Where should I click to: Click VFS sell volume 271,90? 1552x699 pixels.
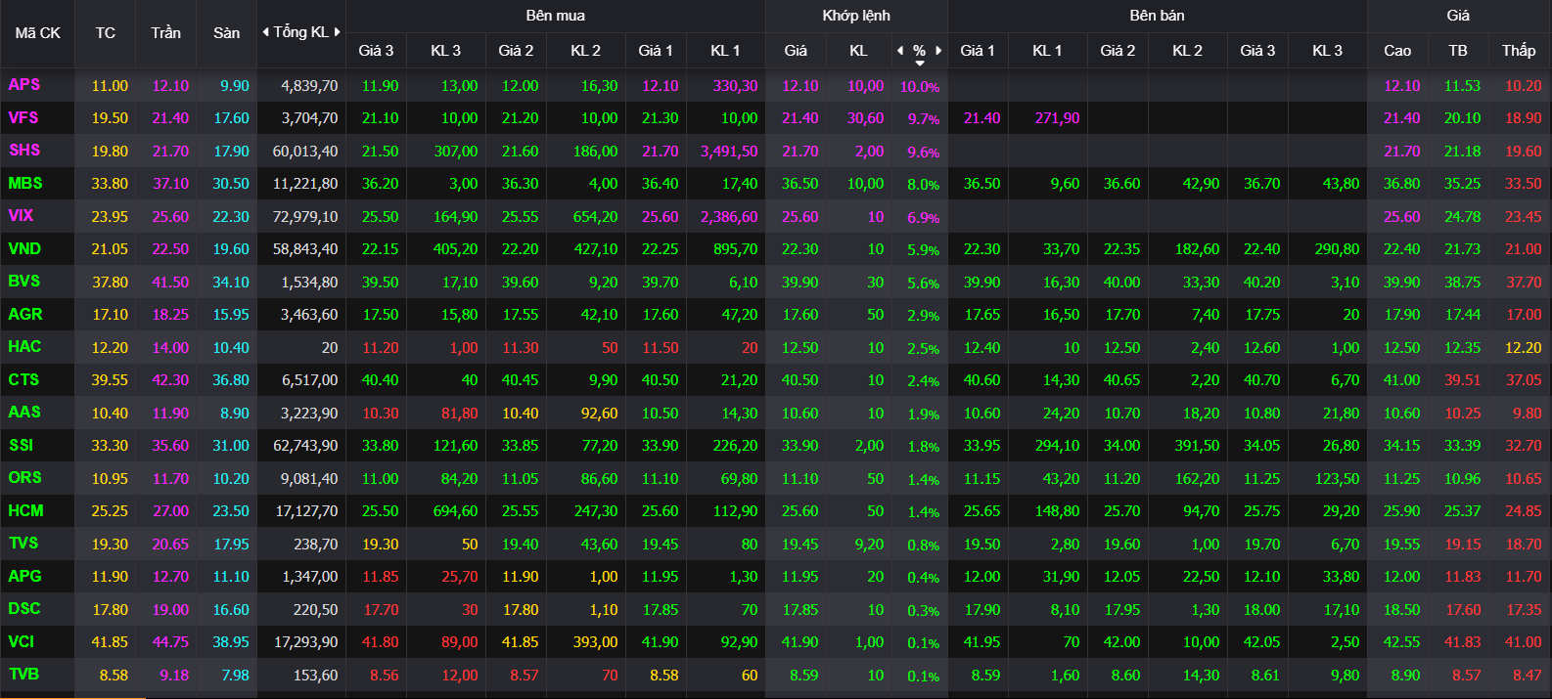(1058, 118)
